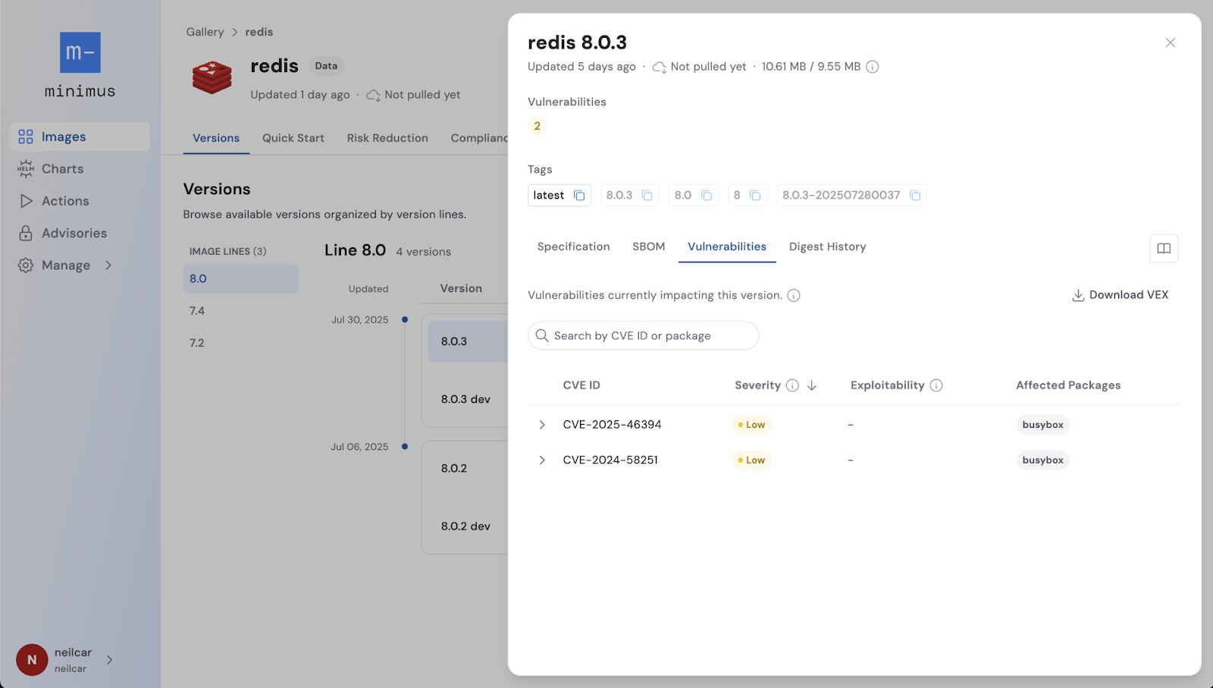Expand the CVE-2025-46394 row
The image size is (1213, 688).
point(542,425)
